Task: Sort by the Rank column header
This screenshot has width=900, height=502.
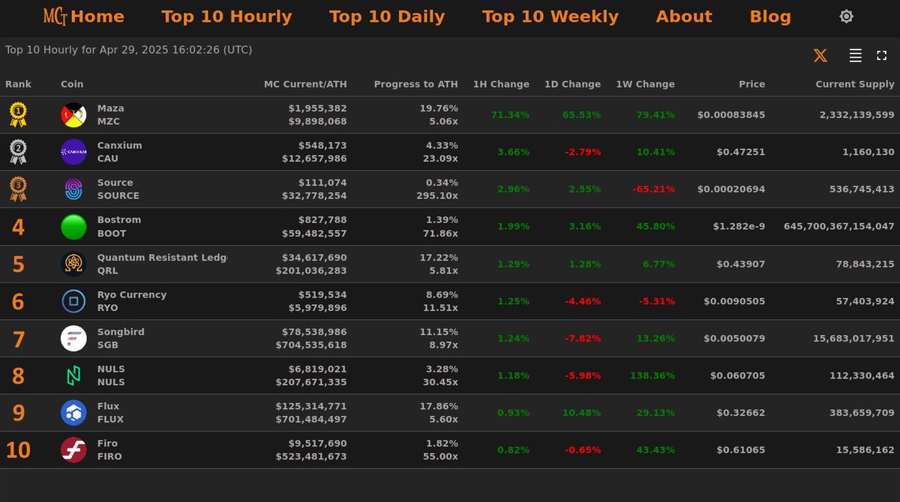Action: (19, 85)
